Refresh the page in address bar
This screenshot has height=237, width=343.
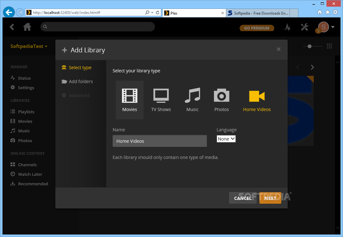157,12
